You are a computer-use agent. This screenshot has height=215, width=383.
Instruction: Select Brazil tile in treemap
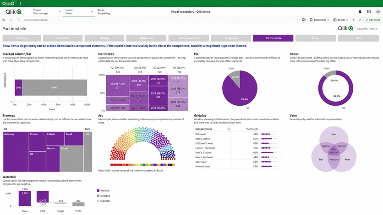click(x=74, y=139)
